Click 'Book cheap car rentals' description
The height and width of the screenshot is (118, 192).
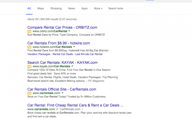point(79,115)
